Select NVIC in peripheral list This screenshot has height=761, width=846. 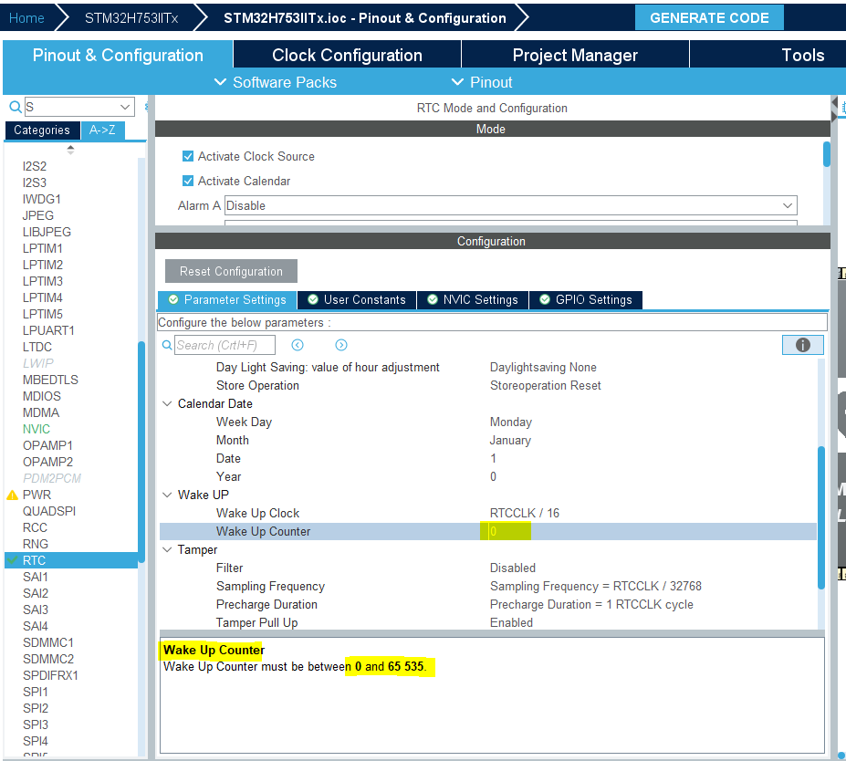tap(37, 429)
